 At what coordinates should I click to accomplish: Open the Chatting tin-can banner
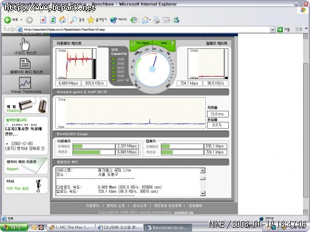pyautogui.click(x=26, y=105)
